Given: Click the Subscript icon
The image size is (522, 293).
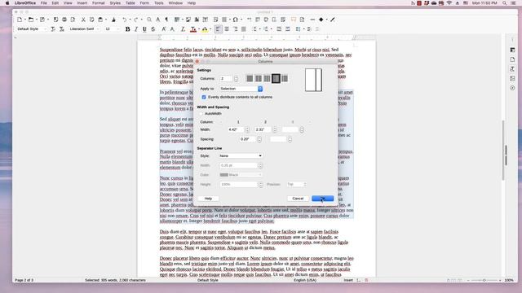Looking at the screenshot, I should 172,29.
